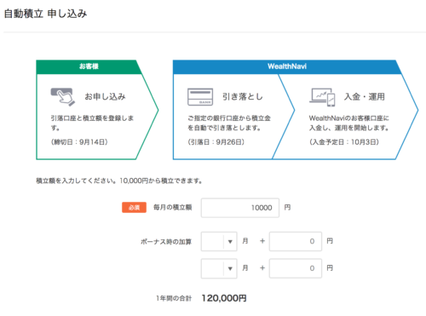This screenshot has width=426, height=316.
Task: Focus the monthly amount field showing 10000
Action: click(240, 208)
